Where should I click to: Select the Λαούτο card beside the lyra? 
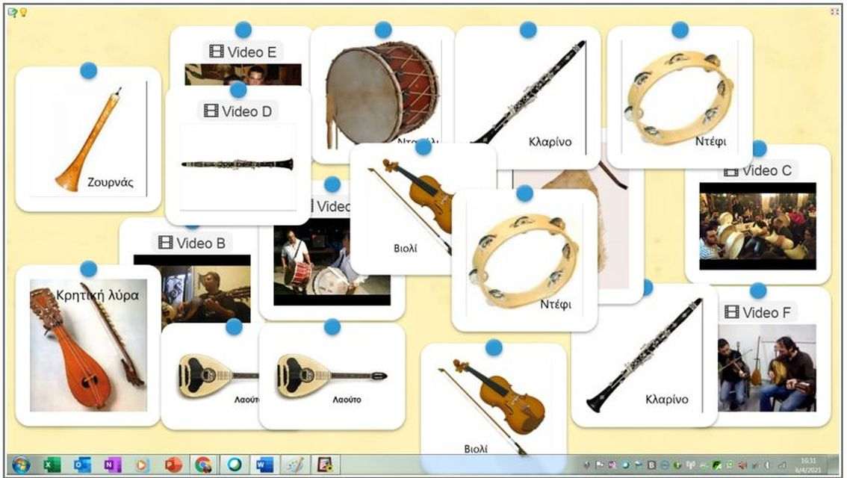211,376
